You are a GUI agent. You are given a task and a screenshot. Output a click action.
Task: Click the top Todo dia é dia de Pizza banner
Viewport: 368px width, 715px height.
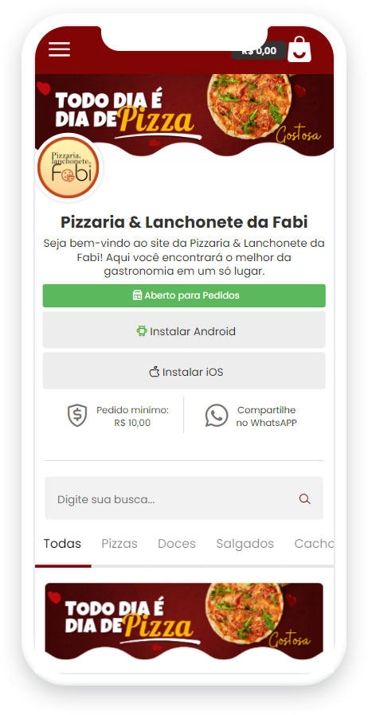point(184,115)
